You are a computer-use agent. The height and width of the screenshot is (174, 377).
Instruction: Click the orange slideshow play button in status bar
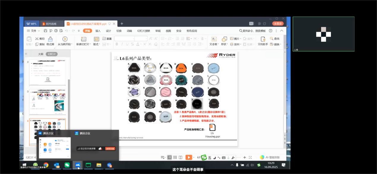189,157
